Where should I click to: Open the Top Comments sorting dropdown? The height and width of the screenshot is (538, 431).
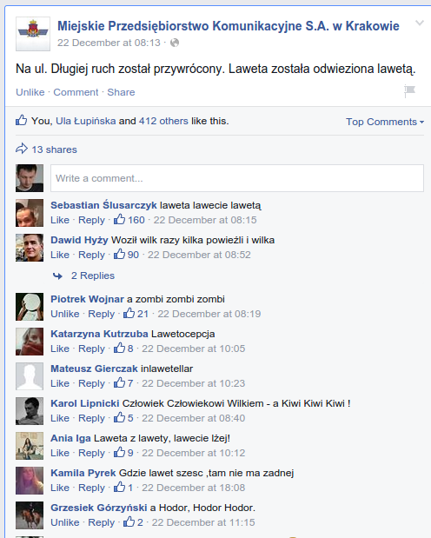tap(385, 122)
